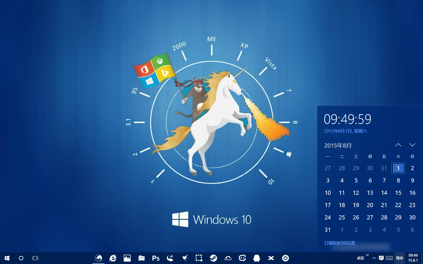
Task: Open the X-shaped app taskbar icon
Action: (x=271, y=258)
